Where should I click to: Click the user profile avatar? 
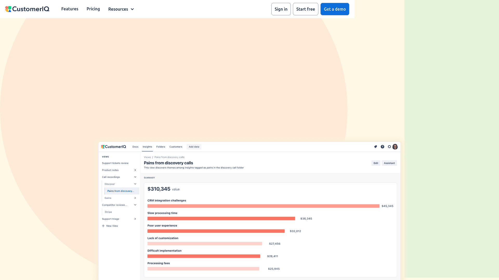(395, 147)
